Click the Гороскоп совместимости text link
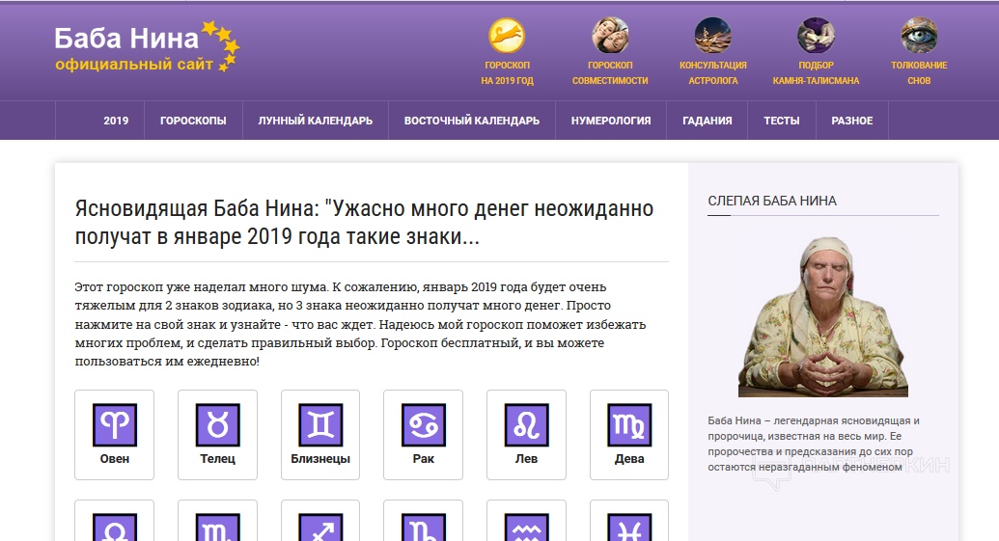 point(610,72)
